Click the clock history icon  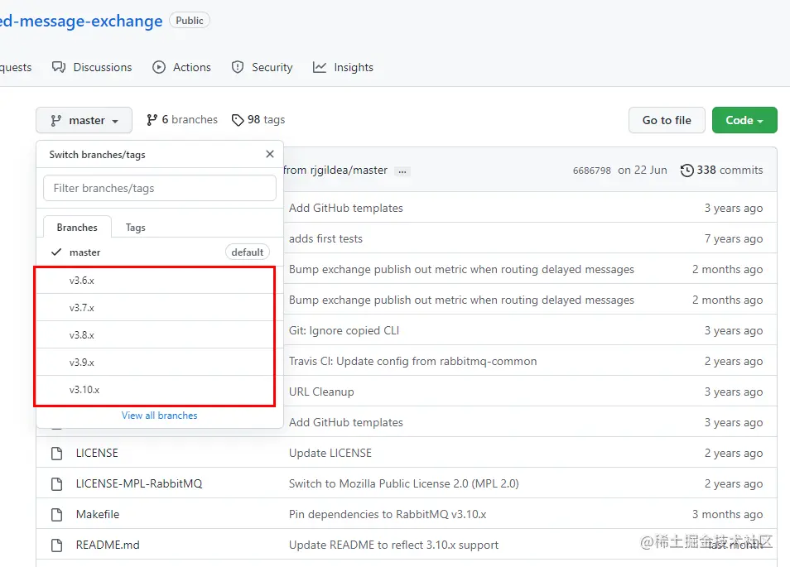[687, 171]
